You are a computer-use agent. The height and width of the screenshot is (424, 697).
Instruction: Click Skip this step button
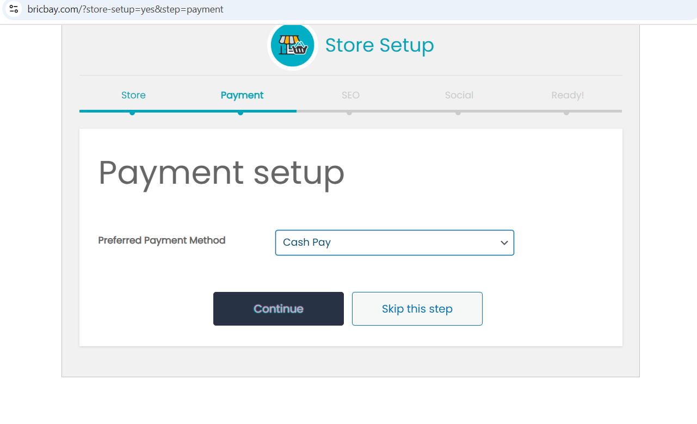click(x=417, y=309)
